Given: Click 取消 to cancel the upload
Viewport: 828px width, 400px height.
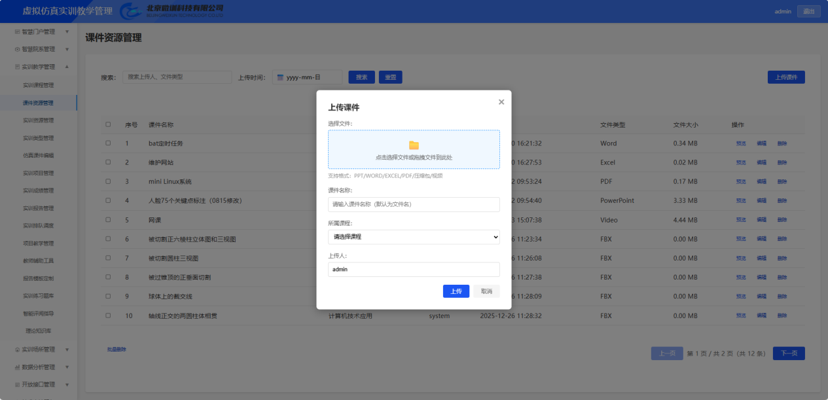Looking at the screenshot, I should point(486,291).
